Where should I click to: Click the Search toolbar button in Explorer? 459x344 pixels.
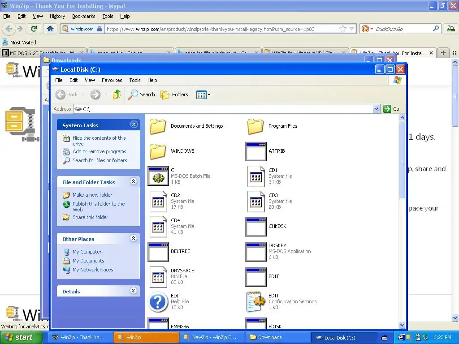coord(142,95)
